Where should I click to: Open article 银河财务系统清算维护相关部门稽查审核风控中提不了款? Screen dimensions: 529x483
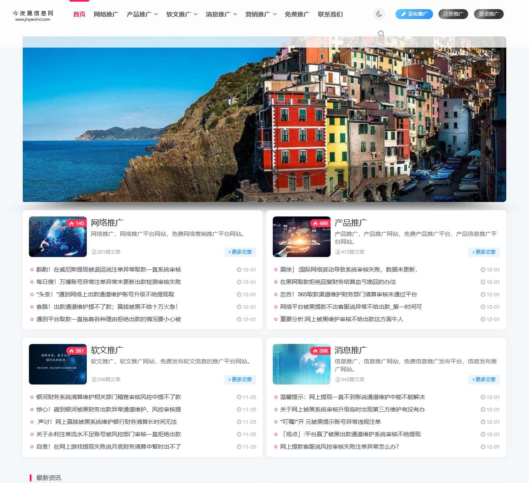coord(109,397)
